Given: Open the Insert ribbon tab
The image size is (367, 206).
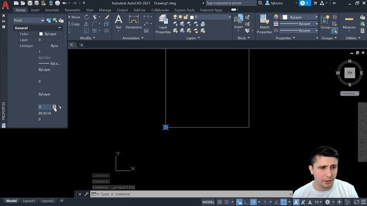Looking at the screenshot, I should click(35, 10).
